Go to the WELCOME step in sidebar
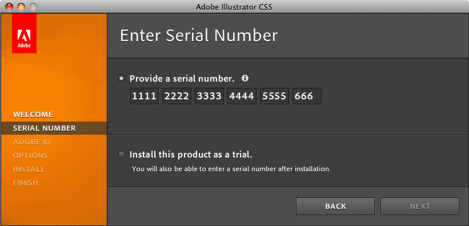Image resolution: width=469 pixels, height=226 pixels. coord(33,115)
